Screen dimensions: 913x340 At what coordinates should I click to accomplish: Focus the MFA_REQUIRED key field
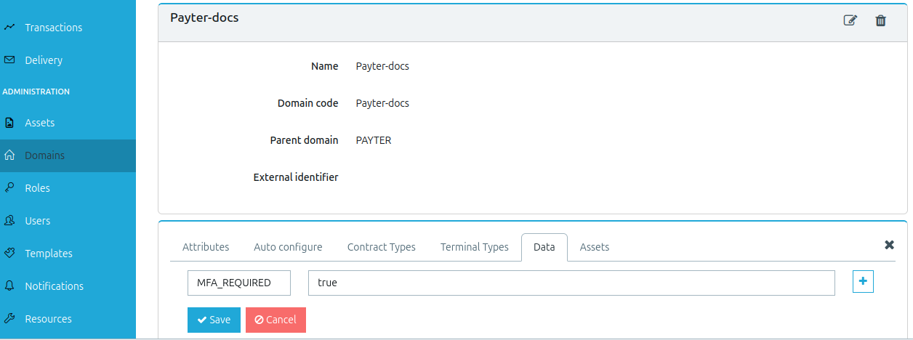[x=239, y=283]
